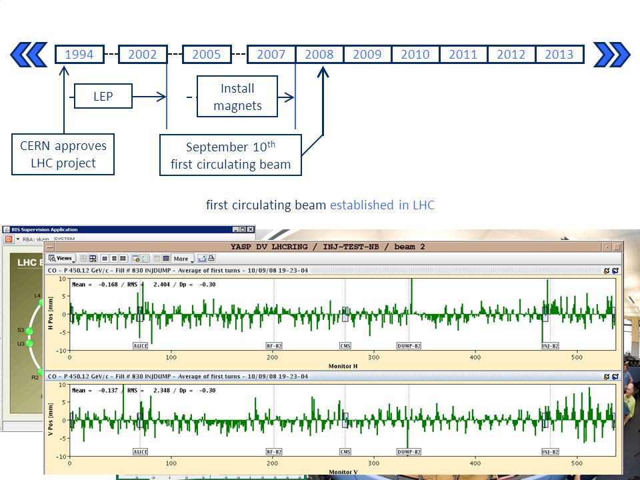Click RF-B2 label in Monitor H plot
The image size is (640, 480).
point(274,346)
